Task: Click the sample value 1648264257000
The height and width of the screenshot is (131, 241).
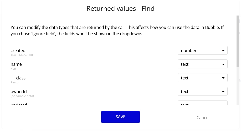Action: 22,55
